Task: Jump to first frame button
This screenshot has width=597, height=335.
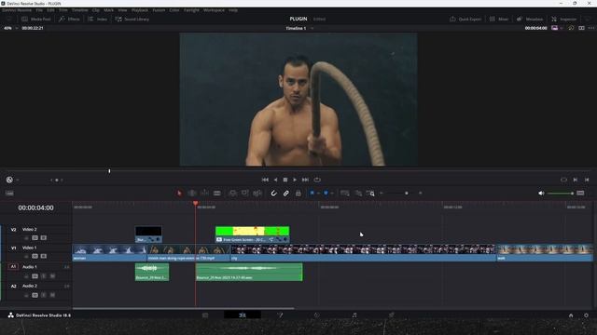Action: pos(265,180)
